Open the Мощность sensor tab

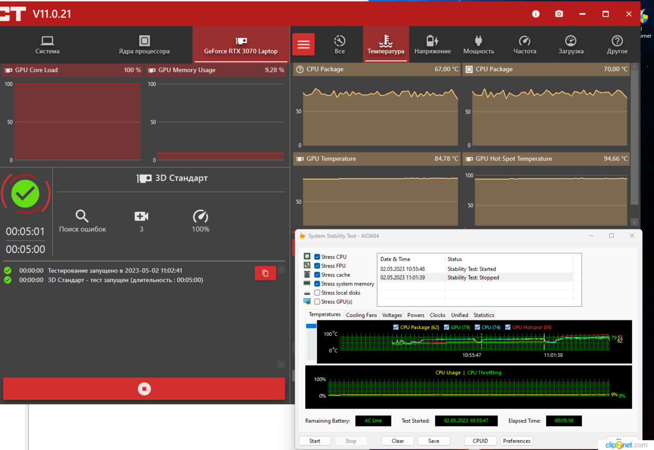coord(479,45)
